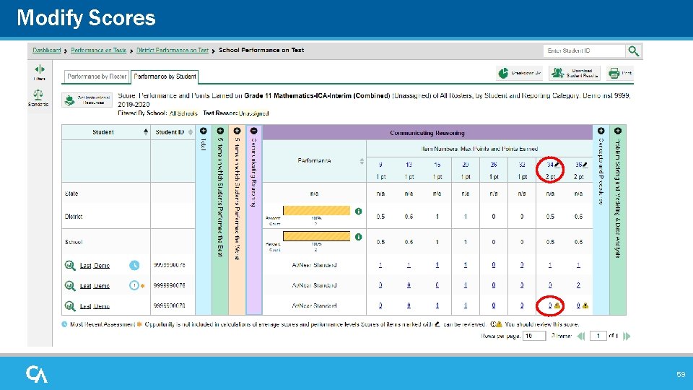Open the Standards scales icon

point(38,95)
